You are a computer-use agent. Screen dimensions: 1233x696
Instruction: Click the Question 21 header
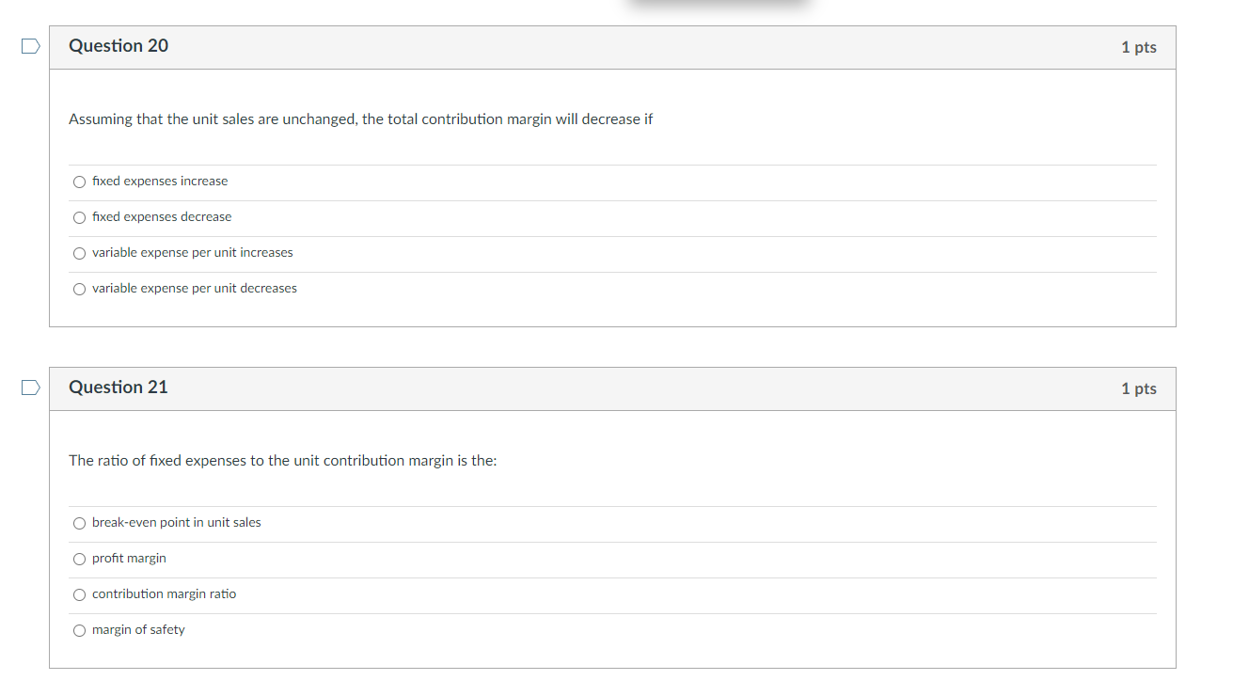pyautogui.click(x=119, y=387)
